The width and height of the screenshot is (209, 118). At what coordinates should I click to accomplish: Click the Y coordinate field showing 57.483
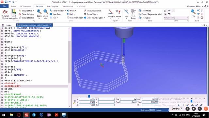tap(87, 102)
